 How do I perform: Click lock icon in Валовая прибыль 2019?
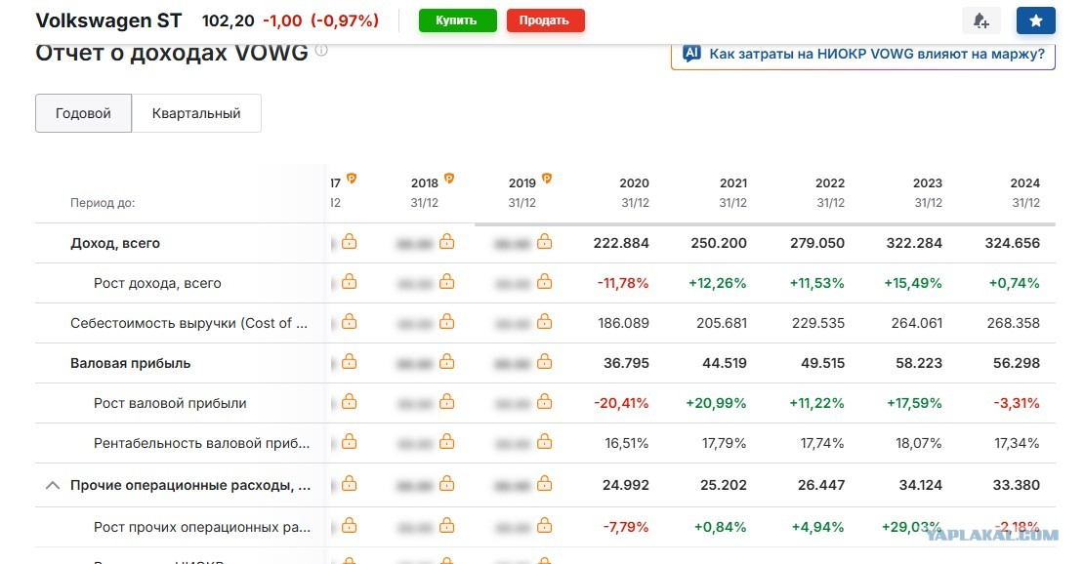tap(545, 361)
